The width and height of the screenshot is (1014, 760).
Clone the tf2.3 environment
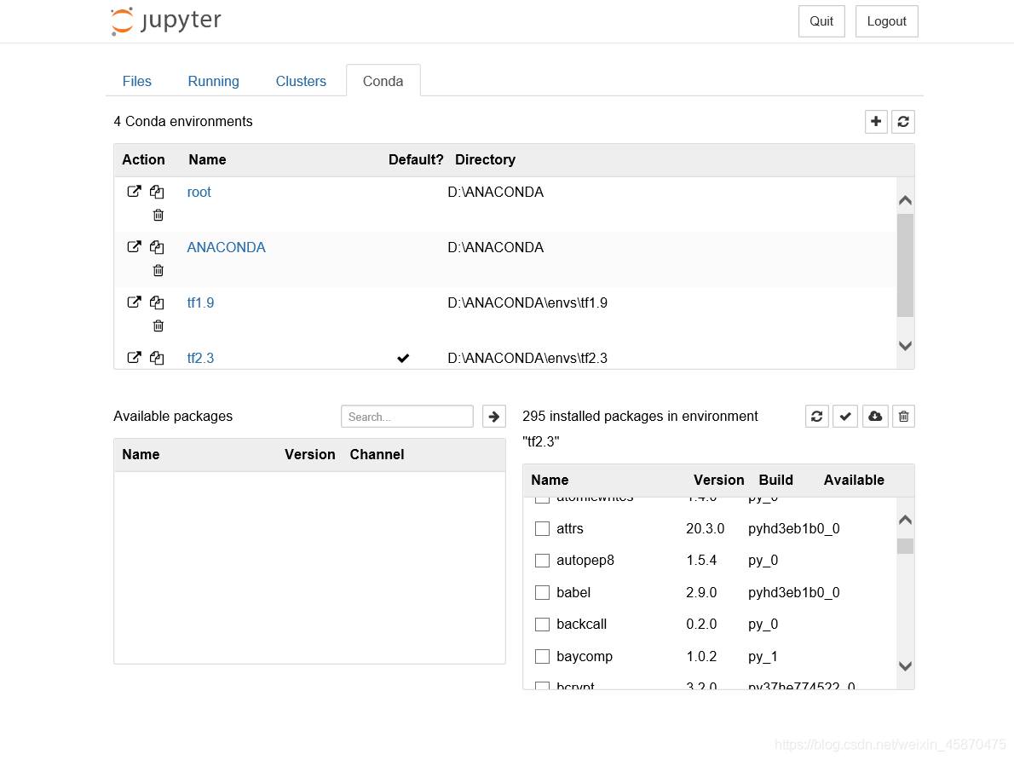point(157,357)
